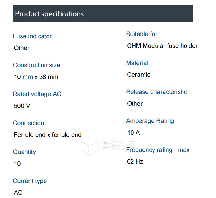Click the 62 Hz frequency value
Screen dimensions: 216x198
135,161
